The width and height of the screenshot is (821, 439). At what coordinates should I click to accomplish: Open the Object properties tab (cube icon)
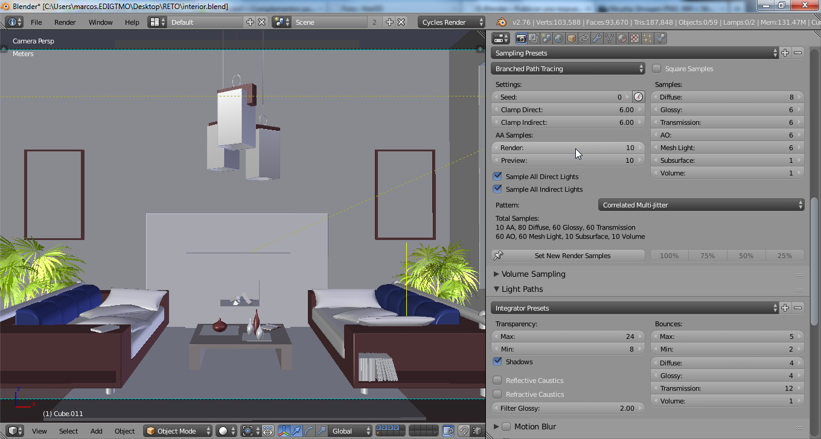pyautogui.click(x=572, y=38)
